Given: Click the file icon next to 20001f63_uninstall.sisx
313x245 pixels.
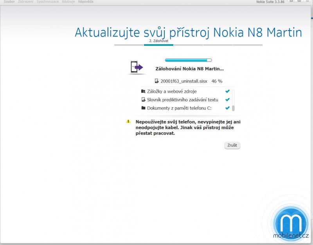Looking at the screenshot, I should pyautogui.click(x=156, y=81).
